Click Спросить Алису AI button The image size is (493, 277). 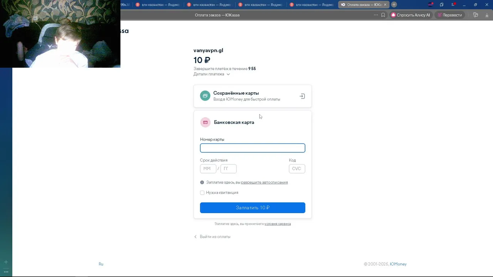(411, 15)
